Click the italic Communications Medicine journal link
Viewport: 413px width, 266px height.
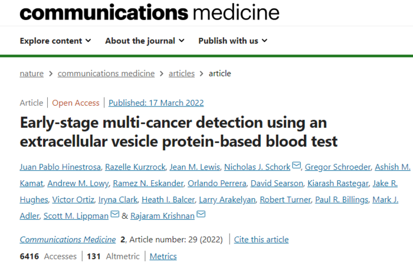tap(68, 239)
